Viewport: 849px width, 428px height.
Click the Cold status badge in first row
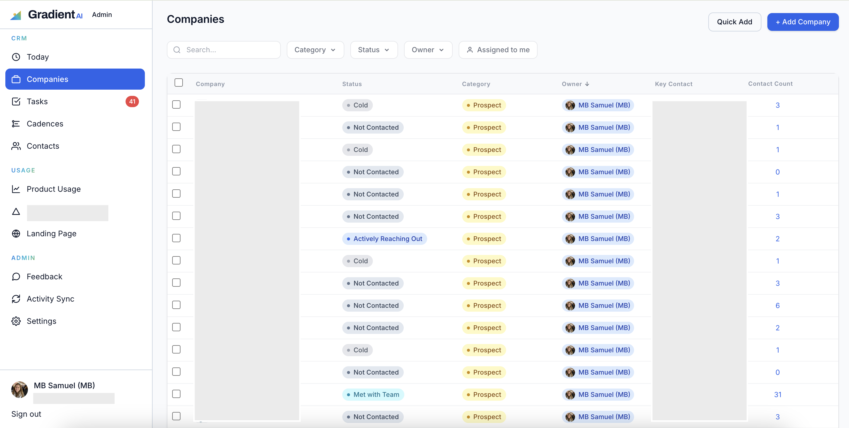(357, 105)
